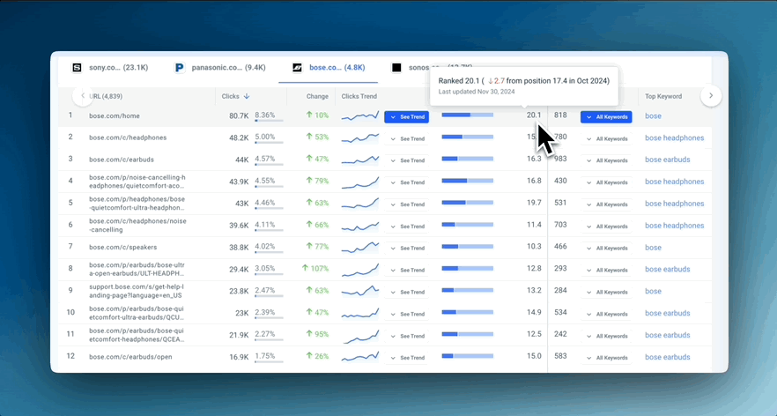Viewport: 777px width, 416px height.
Task: Click the Panasonic P logo icon
Action: click(x=180, y=68)
